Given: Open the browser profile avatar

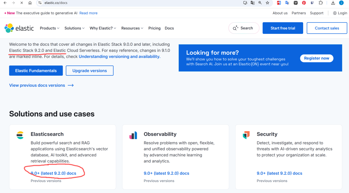Looking at the screenshot, I should point(341,3).
